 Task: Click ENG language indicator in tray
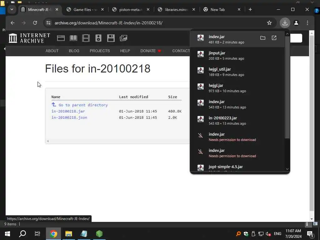click(x=277, y=234)
